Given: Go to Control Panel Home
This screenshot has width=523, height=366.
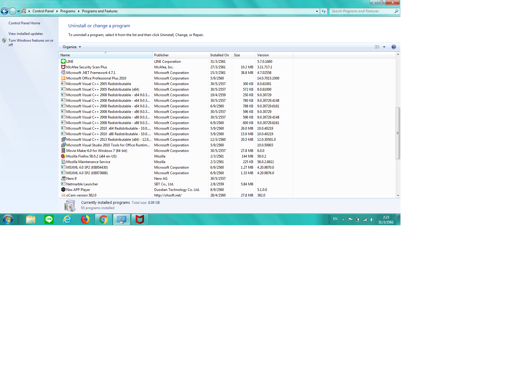Looking at the screenshot, I should tap(24, 23).
